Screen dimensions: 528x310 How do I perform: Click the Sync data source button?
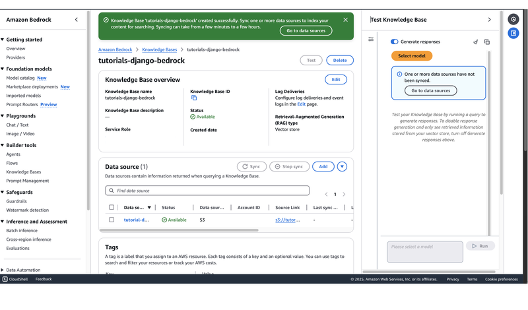[251, 167]
